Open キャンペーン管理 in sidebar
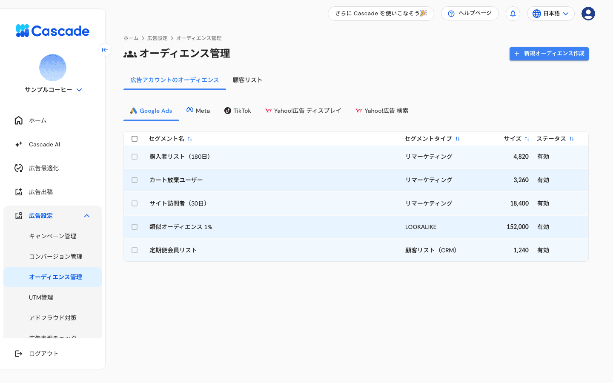 53,236
